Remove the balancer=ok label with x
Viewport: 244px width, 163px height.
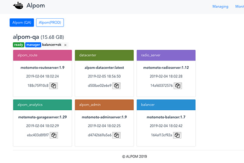[65, 45]
